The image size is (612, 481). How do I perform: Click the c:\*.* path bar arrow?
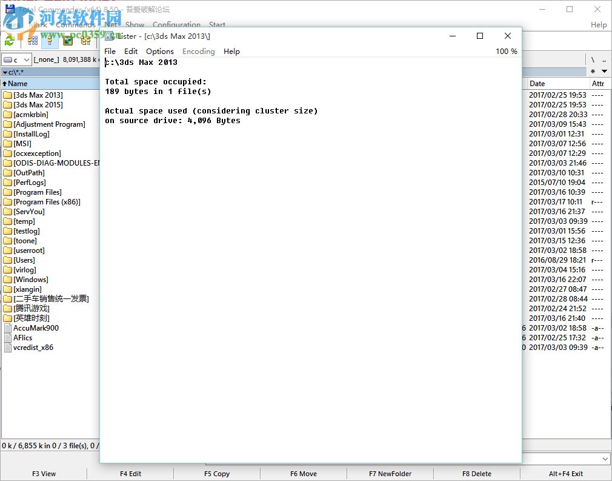(5, 72)
